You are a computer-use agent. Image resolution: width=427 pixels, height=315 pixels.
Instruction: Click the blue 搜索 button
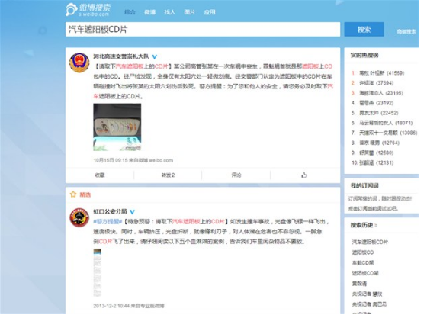[x=364, y=29]
